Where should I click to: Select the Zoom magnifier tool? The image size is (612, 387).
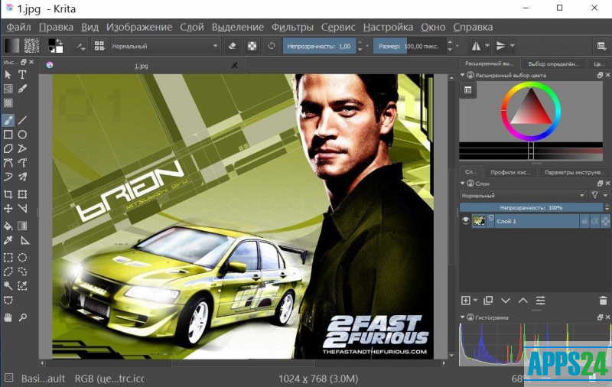pos(22,317)
